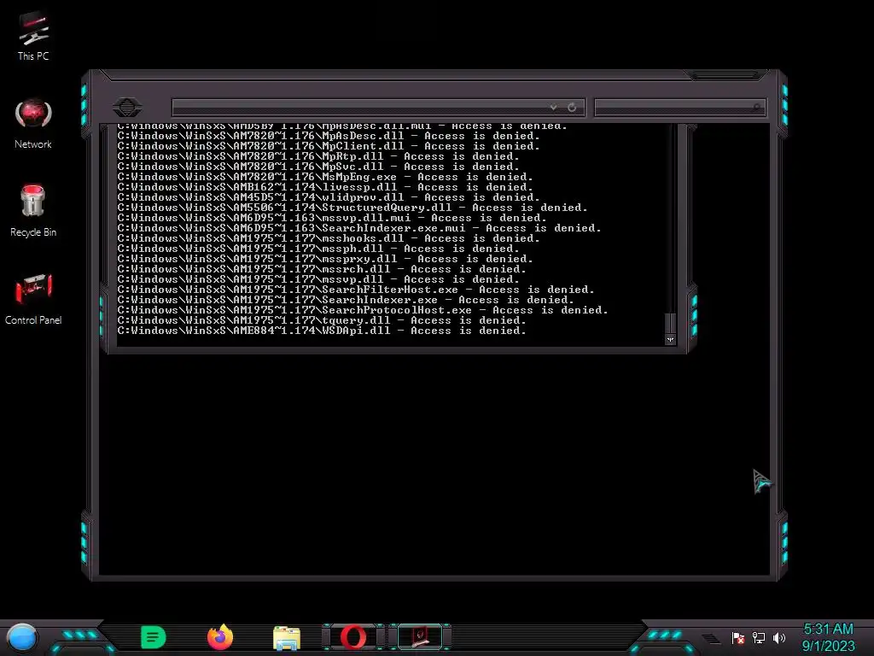This screenshot has width=874, height=656.
Task: Open the Control Panel desktop icon
Action: click(x=33, y=299)
